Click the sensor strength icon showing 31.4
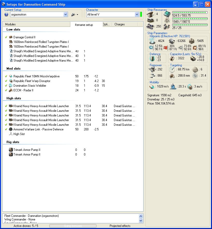 (x=195, y=76)
